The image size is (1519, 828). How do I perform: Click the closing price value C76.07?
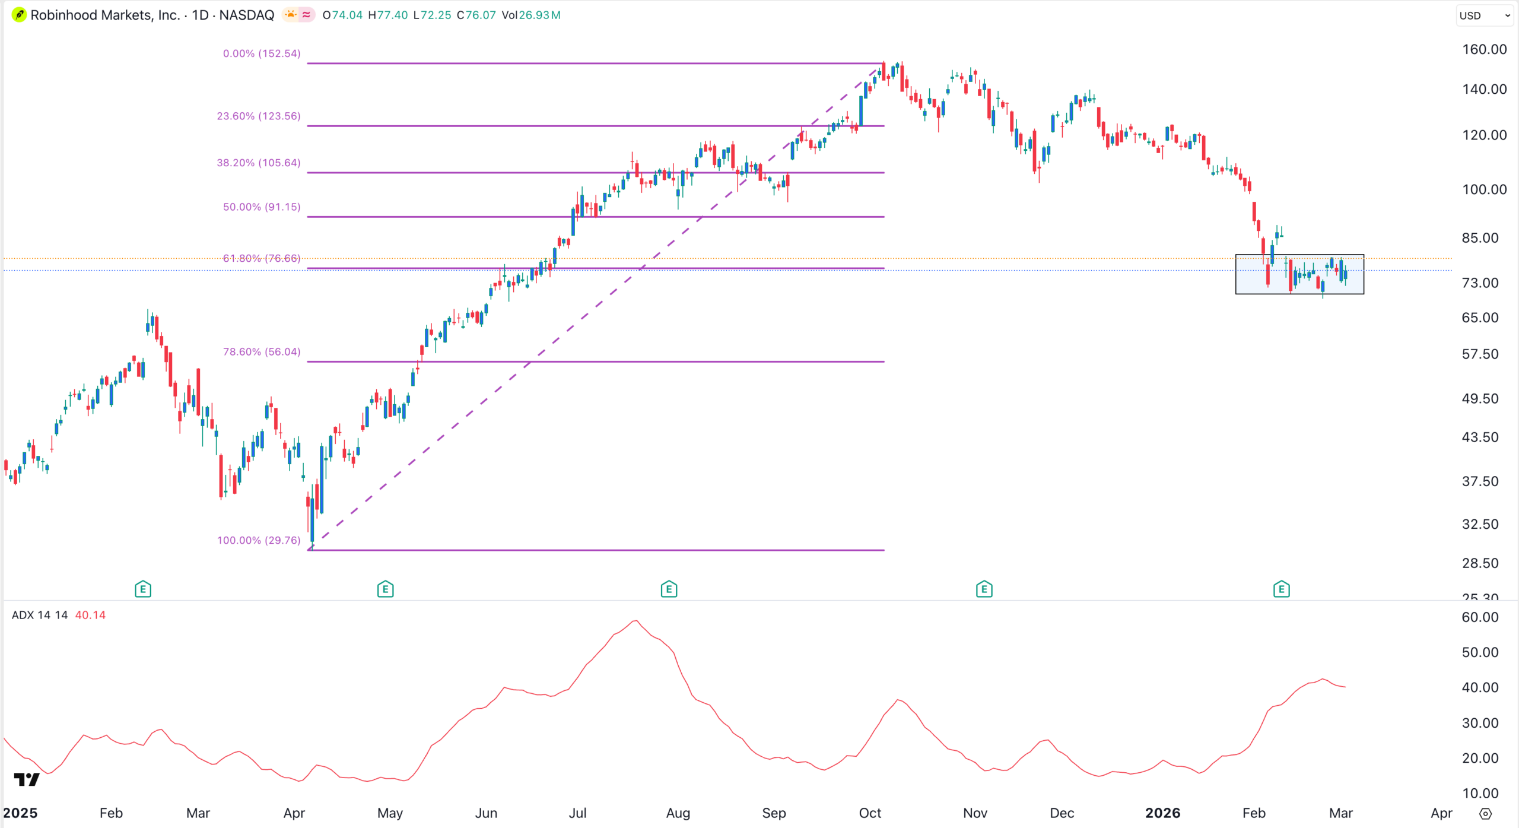tap(476, 15)
